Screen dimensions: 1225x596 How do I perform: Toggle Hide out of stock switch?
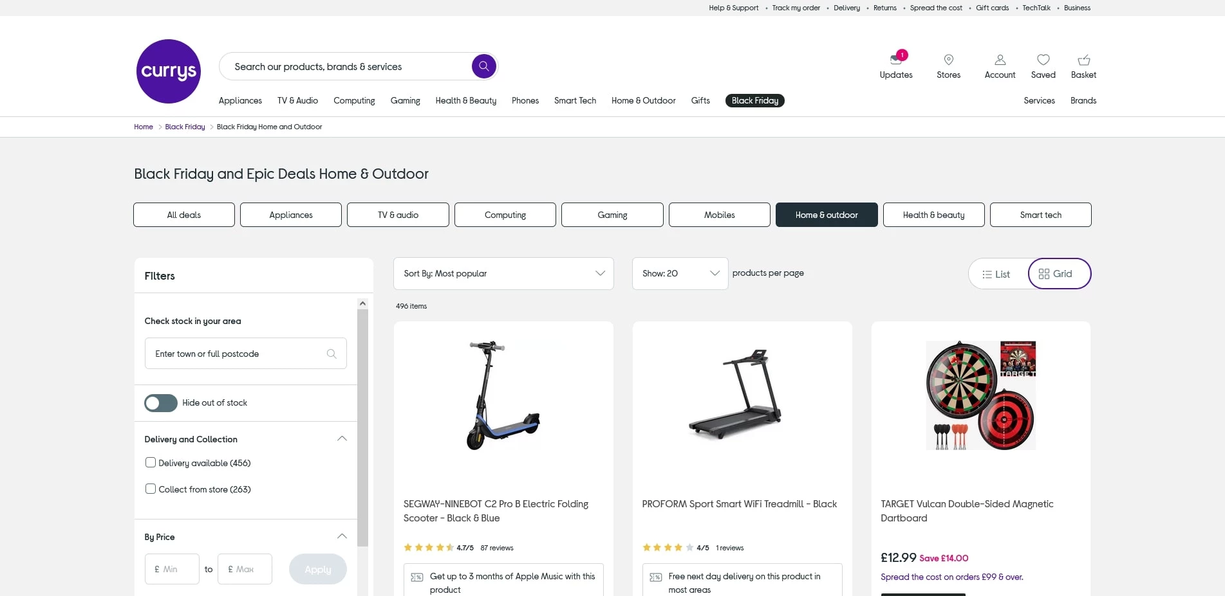coord(161,403)
